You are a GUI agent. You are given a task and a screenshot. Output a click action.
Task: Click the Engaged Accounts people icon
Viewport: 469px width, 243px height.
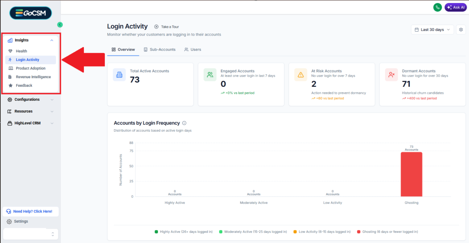210,75
